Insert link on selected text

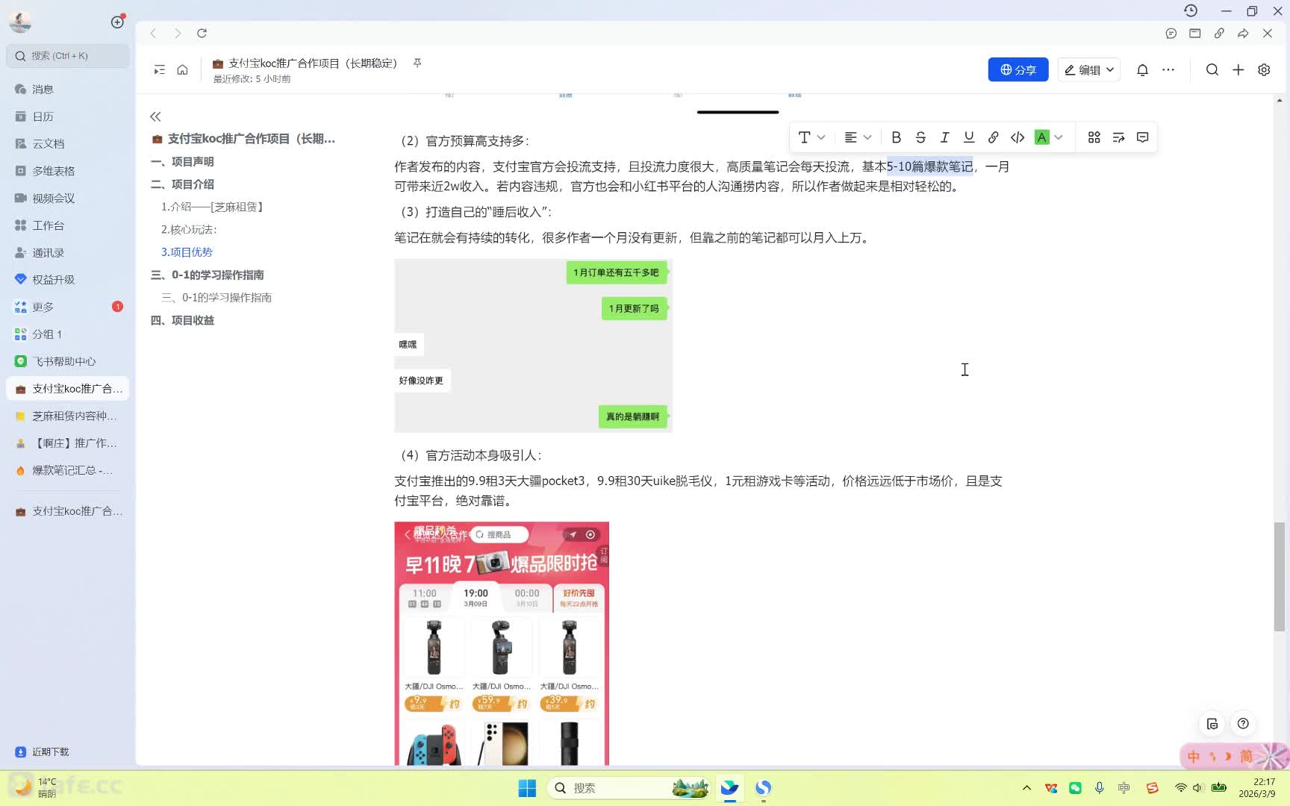[993, 137]
